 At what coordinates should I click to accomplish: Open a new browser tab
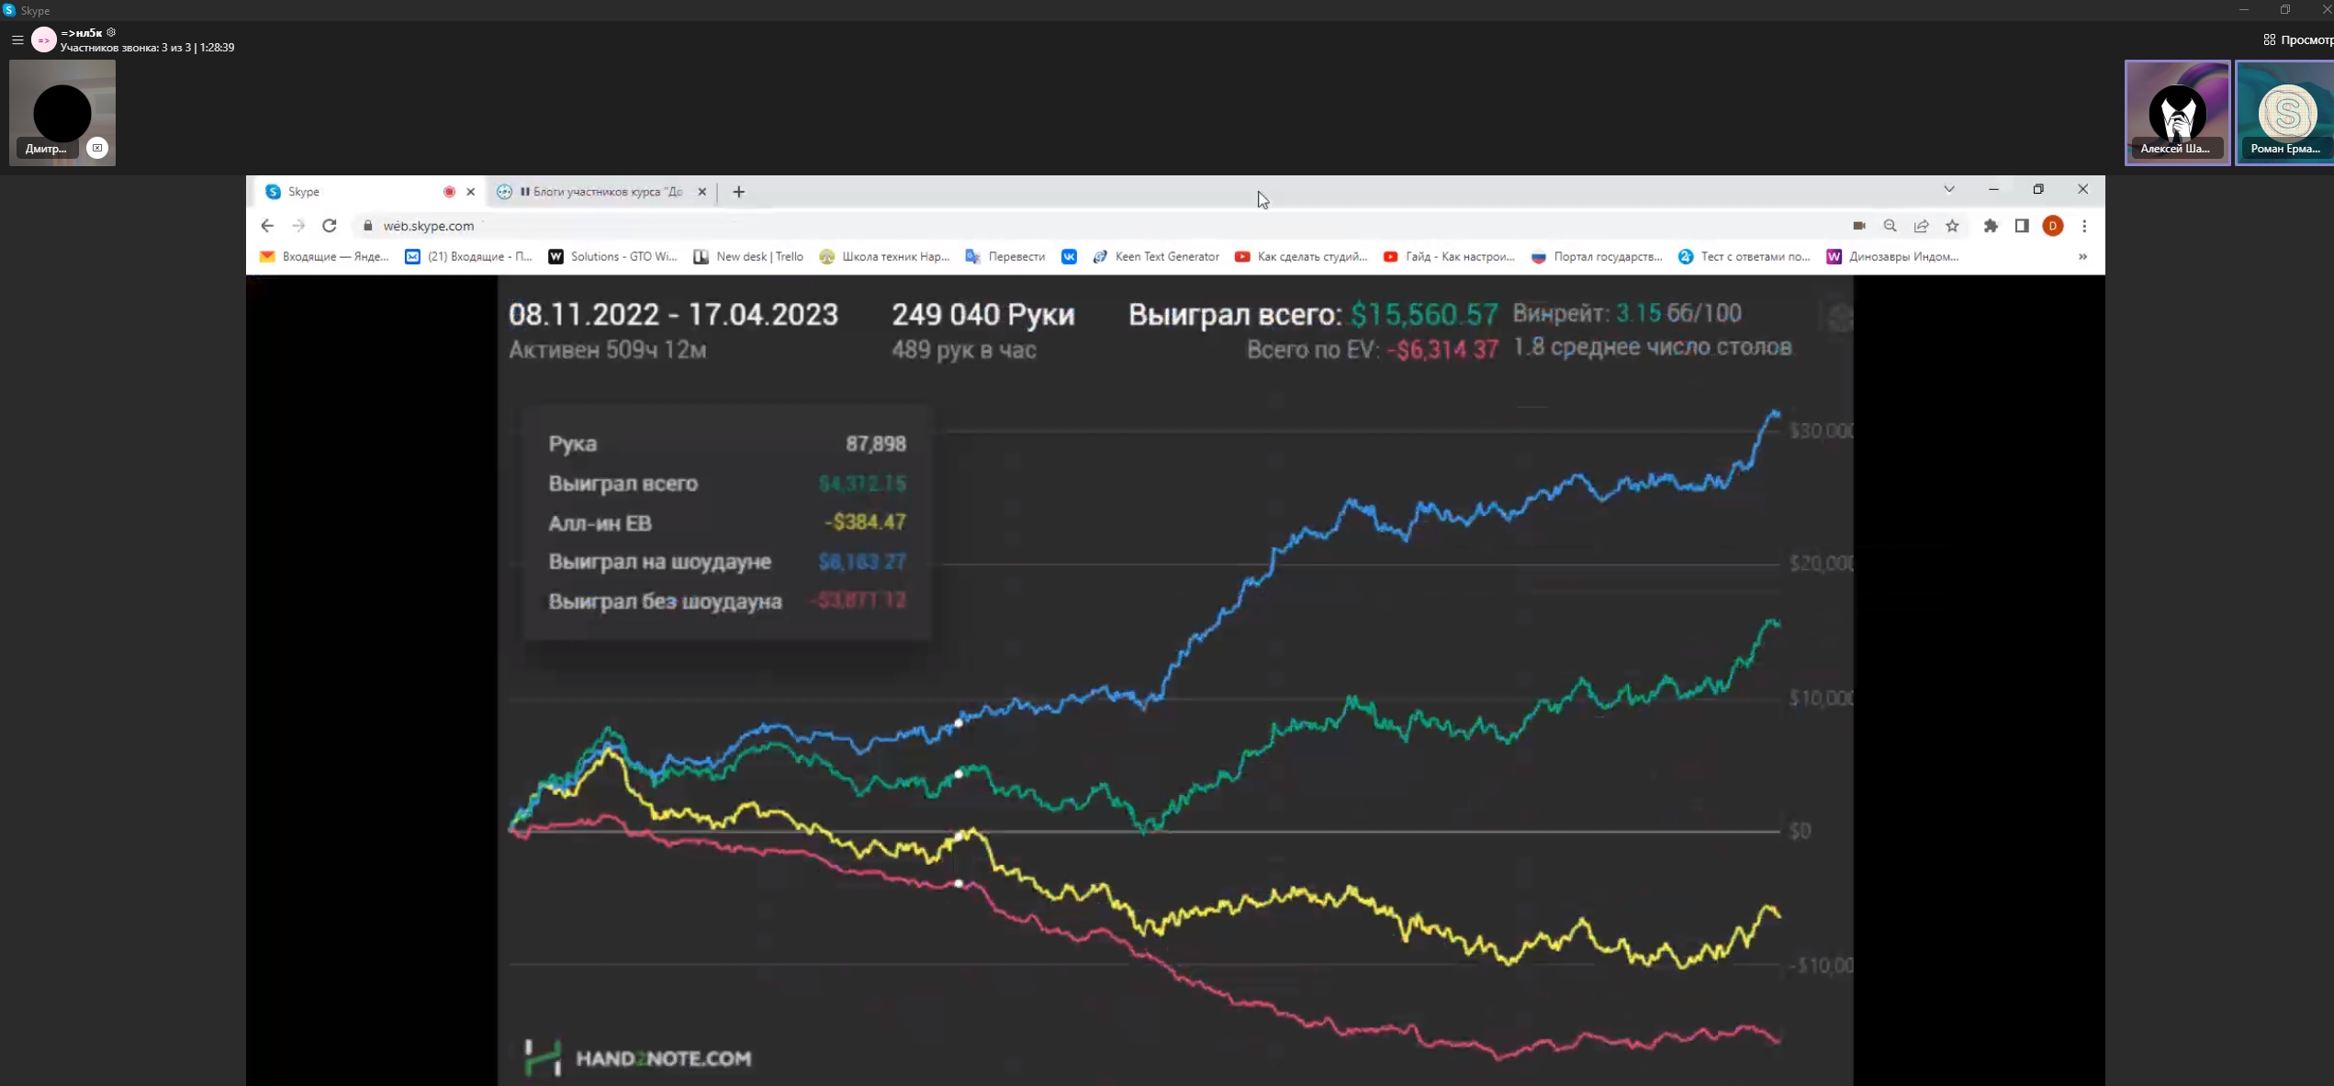(x=739, y=192)
